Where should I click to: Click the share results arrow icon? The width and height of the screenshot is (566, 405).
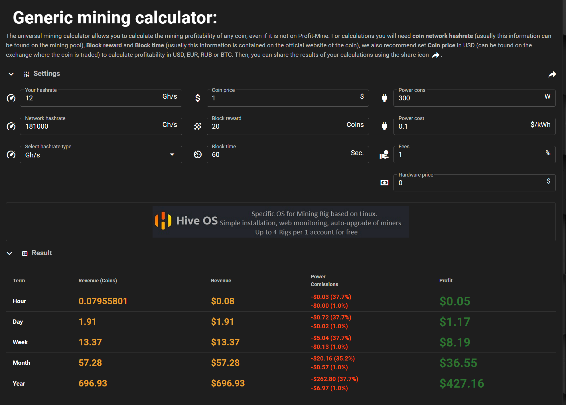click(552, 74)
